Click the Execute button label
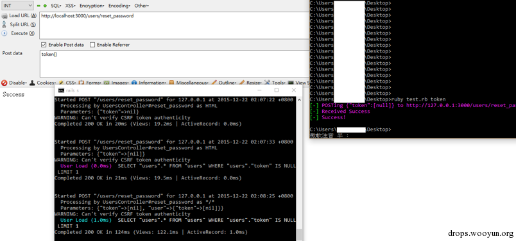 point(22,33)
